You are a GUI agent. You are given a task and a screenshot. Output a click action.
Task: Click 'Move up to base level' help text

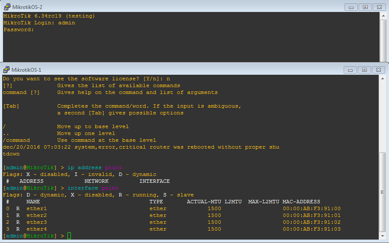click(93, 126)
